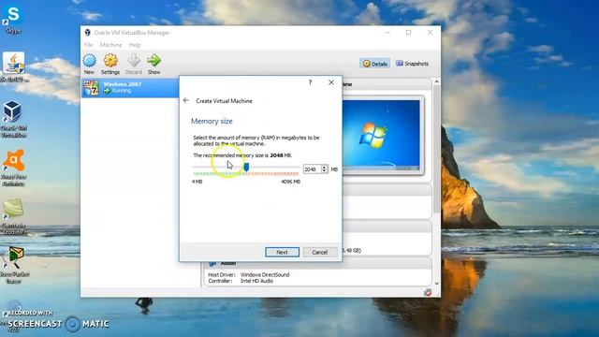Open the Snapshots view button
Viewport: 599px width, 337px height.
pyautogui.click(x=412, y=64)
